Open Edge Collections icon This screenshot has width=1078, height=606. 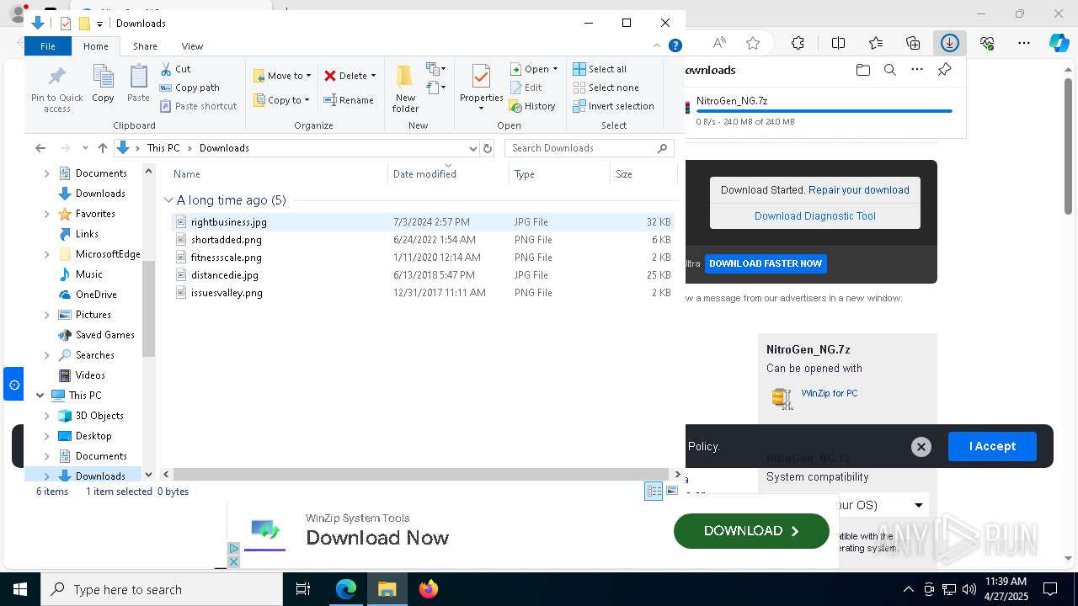913,43
